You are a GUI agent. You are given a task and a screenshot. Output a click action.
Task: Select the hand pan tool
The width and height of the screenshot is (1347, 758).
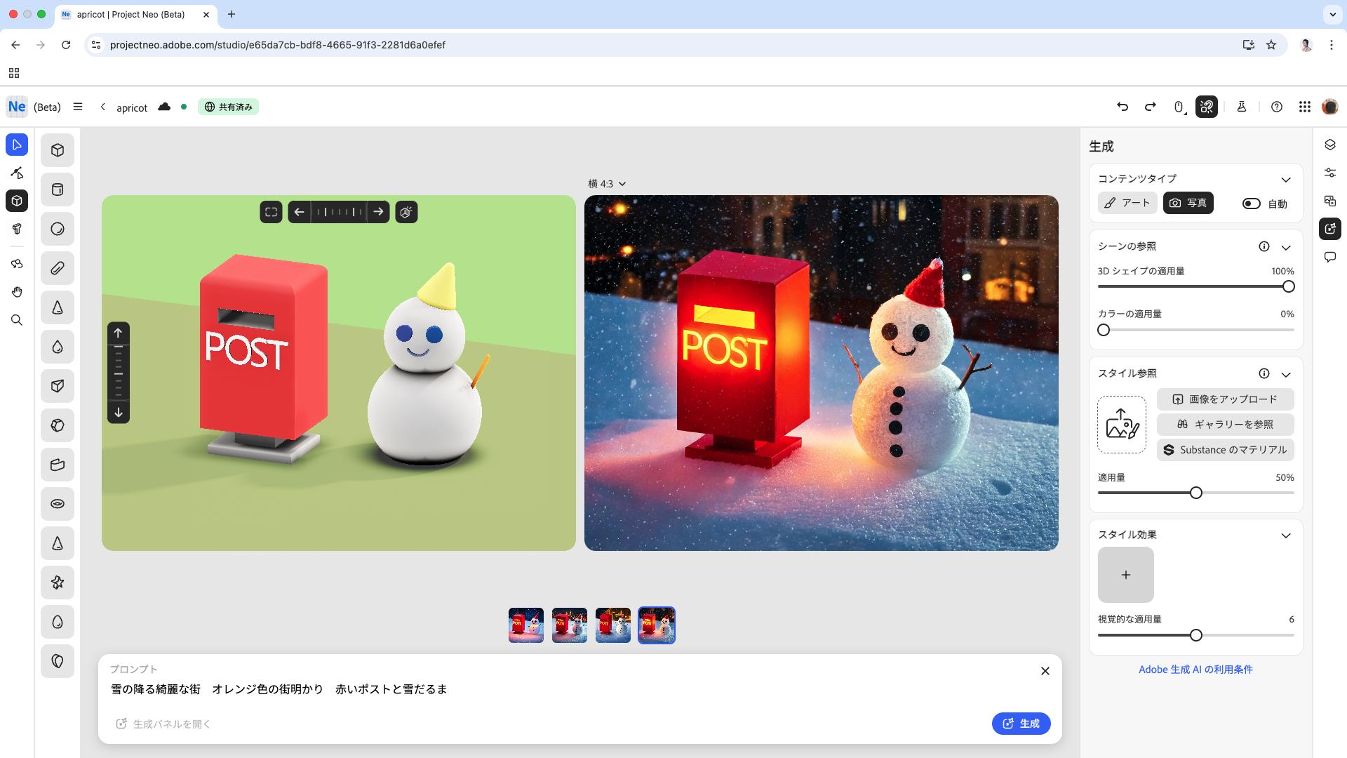17,292
